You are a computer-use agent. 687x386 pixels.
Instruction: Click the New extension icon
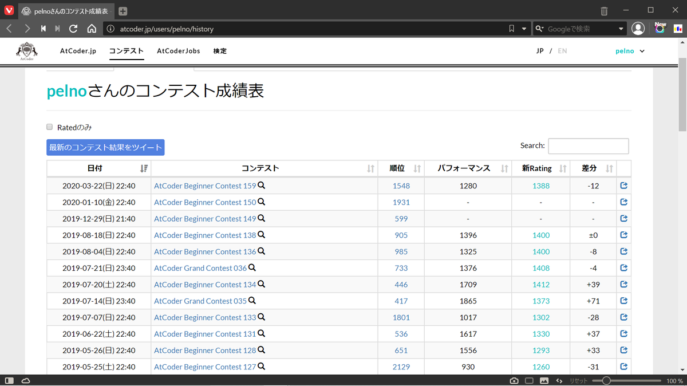point(660,27)
